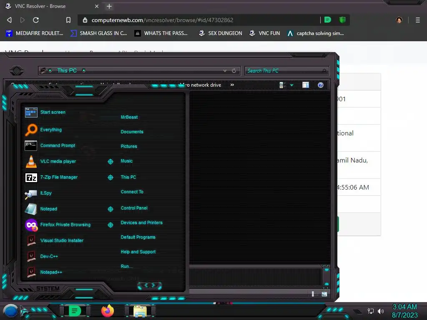
Task: Refresh the This PC explorer window
Action: [234, 71]
